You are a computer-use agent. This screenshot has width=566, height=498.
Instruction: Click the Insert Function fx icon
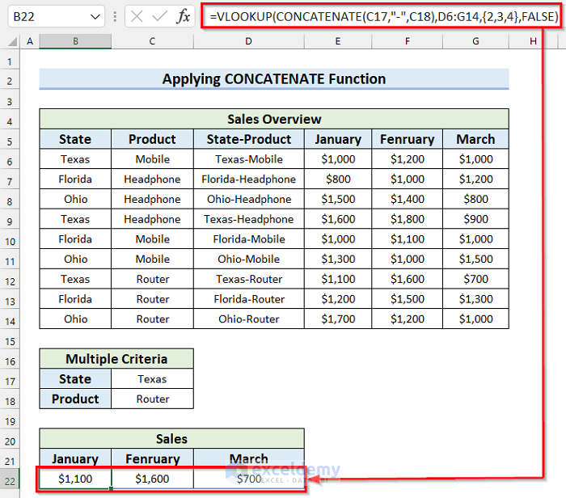click(x=184, y=16)
